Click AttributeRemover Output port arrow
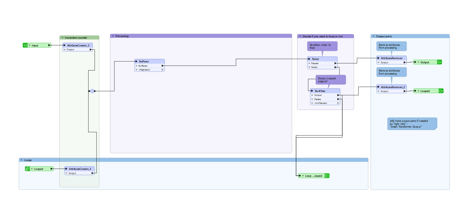 (405, 62)
